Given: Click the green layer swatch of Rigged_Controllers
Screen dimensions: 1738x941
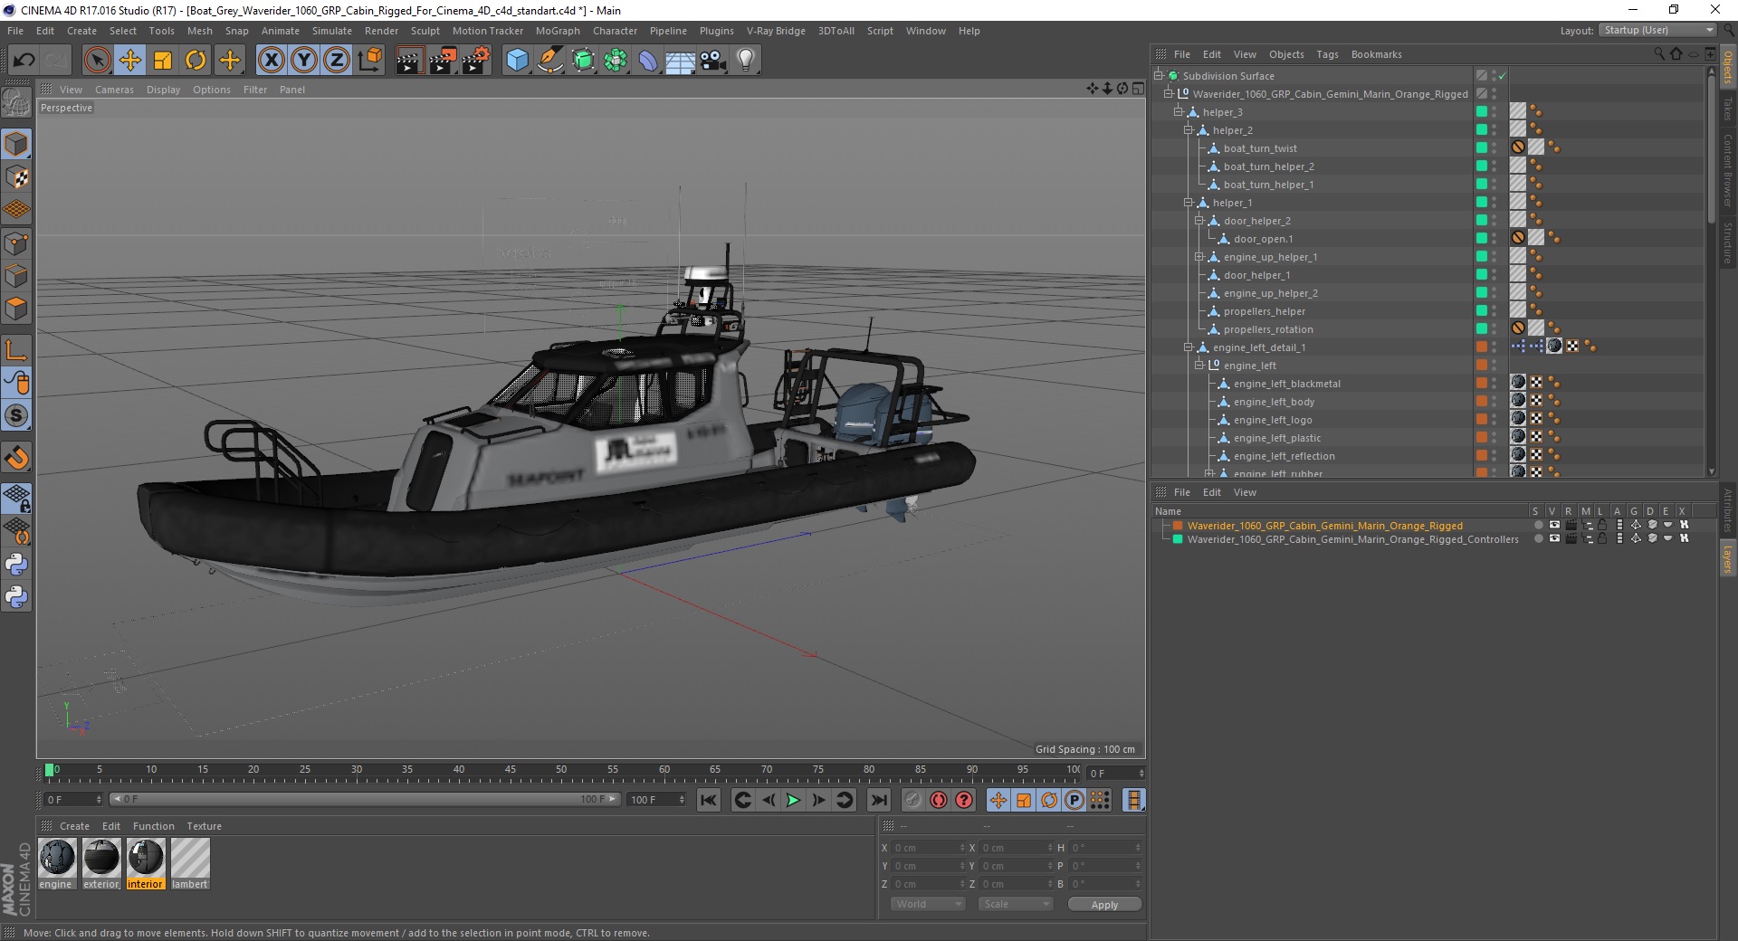Looking at the screenshot, I should coord(1178,539).
